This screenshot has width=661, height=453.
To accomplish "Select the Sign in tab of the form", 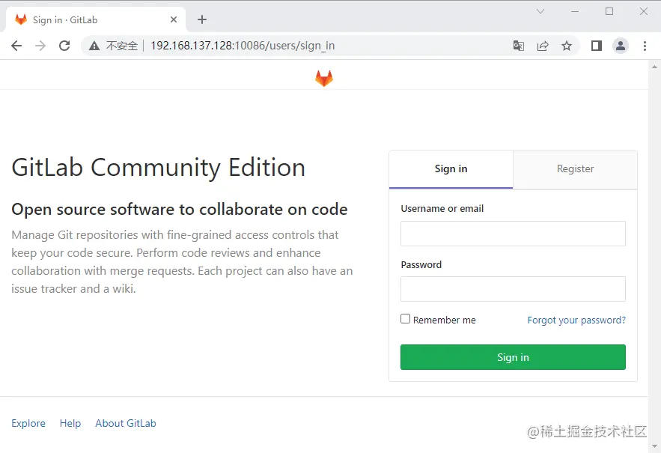I will [451, 168].
